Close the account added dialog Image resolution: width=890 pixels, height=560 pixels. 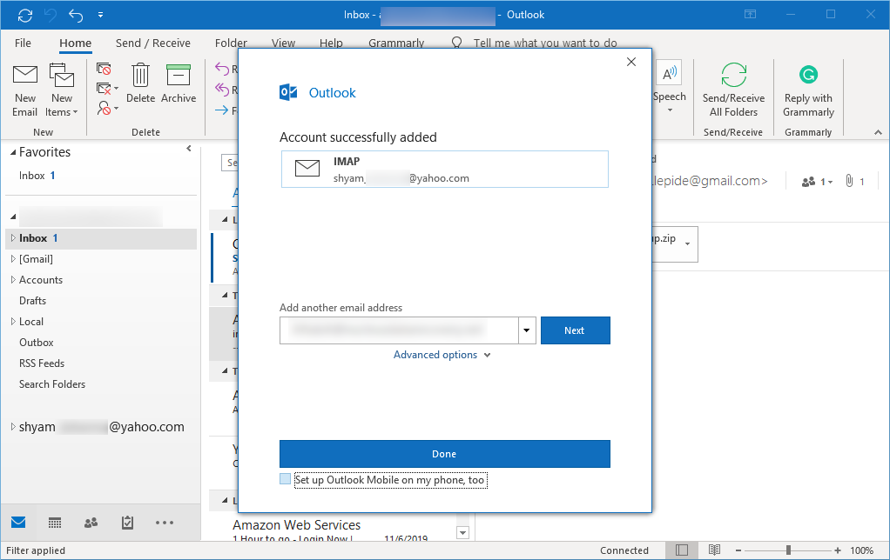click(631, 62)
